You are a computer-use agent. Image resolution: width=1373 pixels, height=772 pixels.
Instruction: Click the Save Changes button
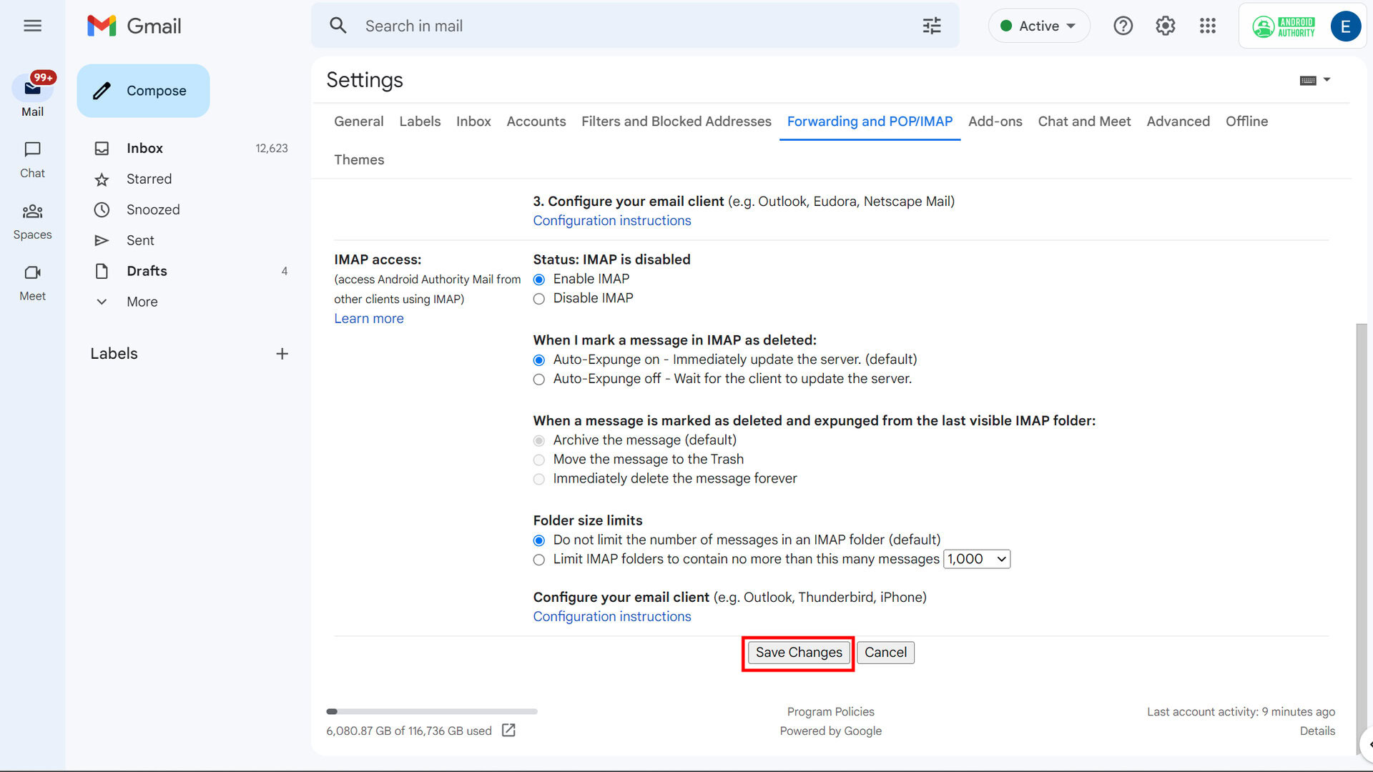798,651
